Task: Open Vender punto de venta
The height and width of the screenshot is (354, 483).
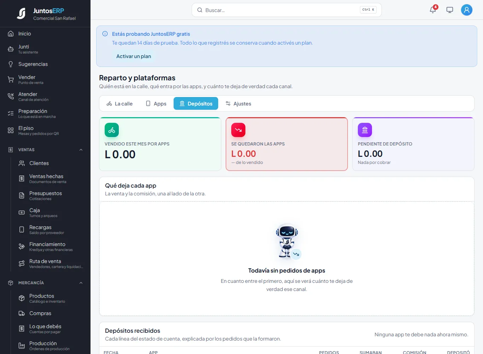Action: [x=45, y=80]
